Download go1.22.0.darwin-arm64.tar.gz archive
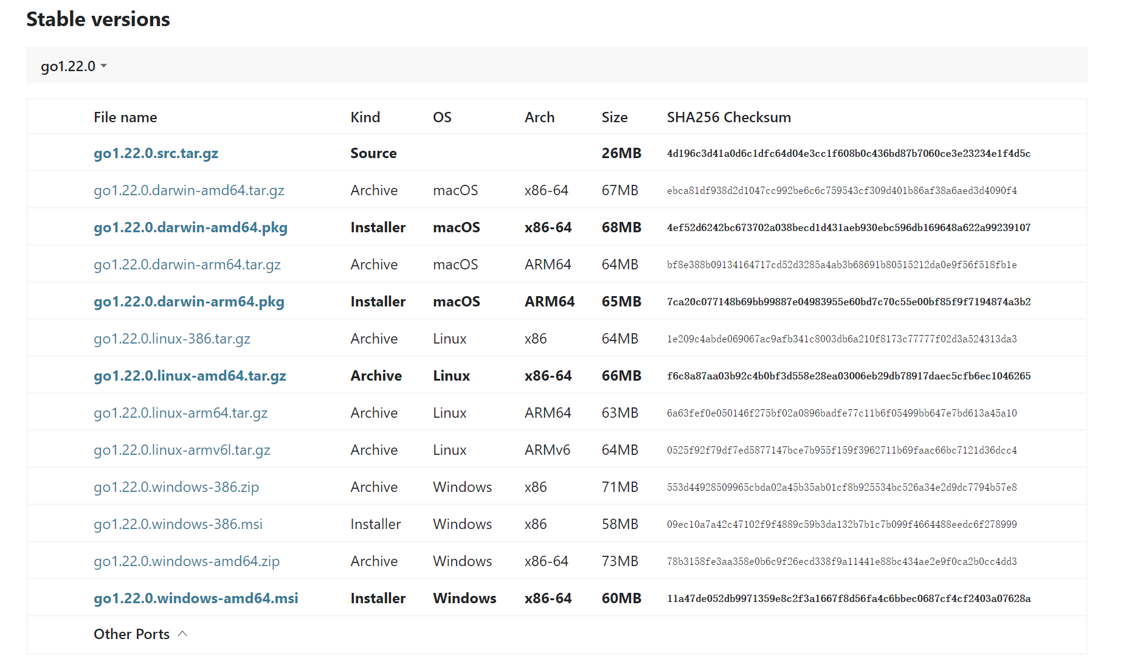 coord(187,265)
